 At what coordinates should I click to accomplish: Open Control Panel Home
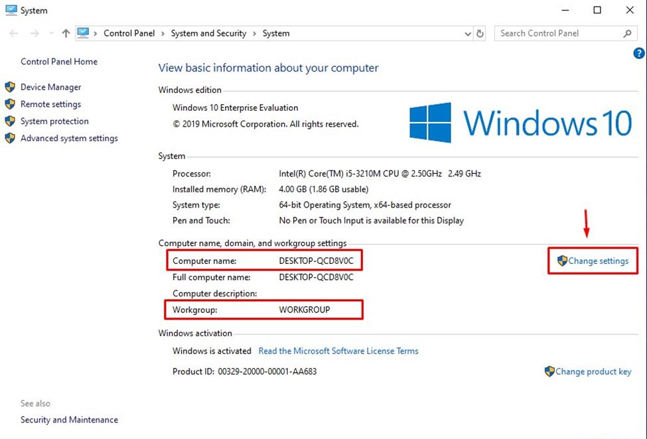point(59,62)
